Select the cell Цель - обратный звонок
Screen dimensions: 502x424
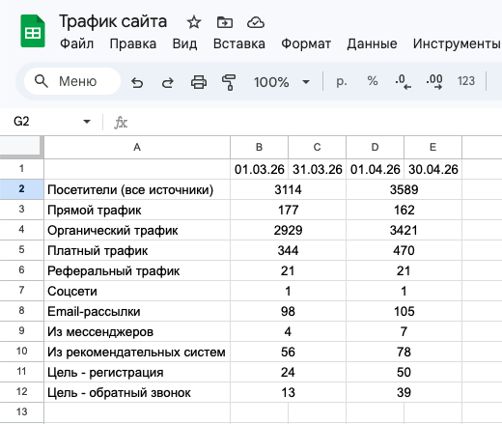(137, 392)
